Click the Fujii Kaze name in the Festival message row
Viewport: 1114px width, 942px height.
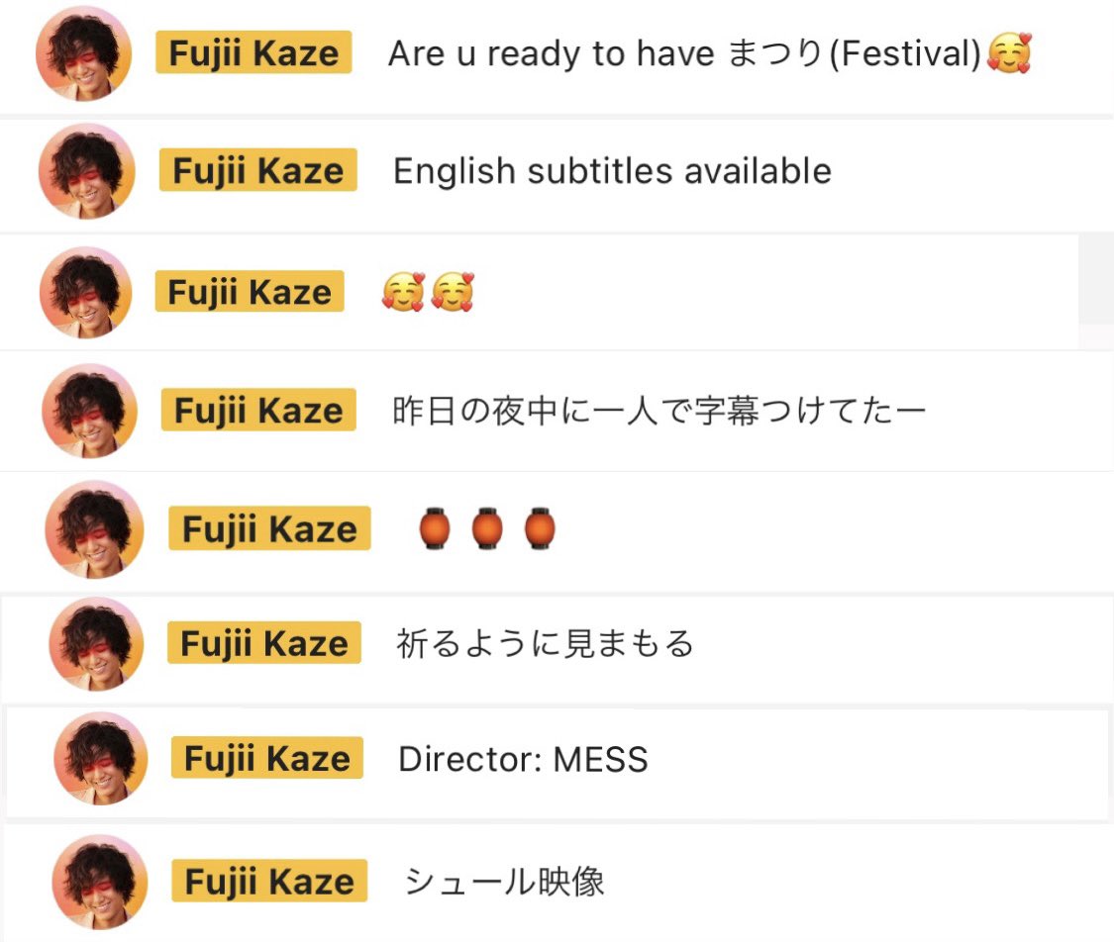pyautogui.click(x=253, y=53)
